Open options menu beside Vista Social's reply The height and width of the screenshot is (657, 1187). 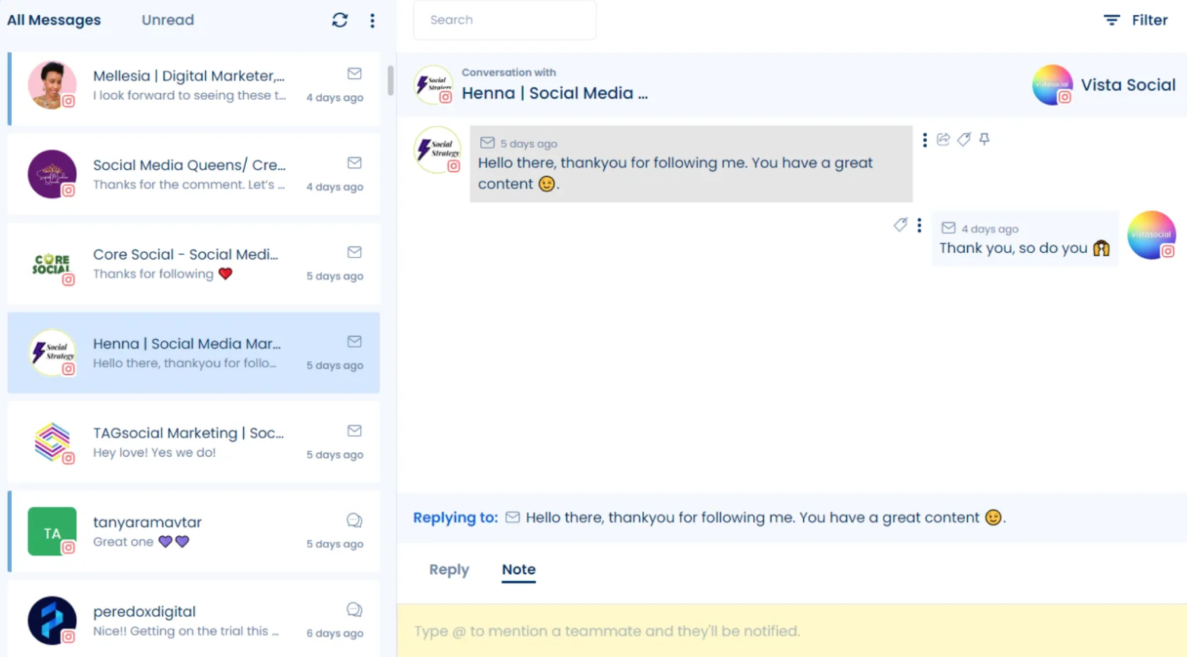919,225
